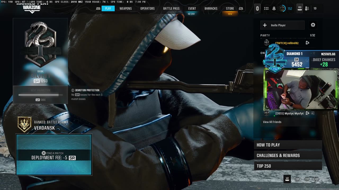Click Battle.net icon beside Mystyc Mysfyt
This screenshot has height=190, width=339.
(x=307, y=113)
